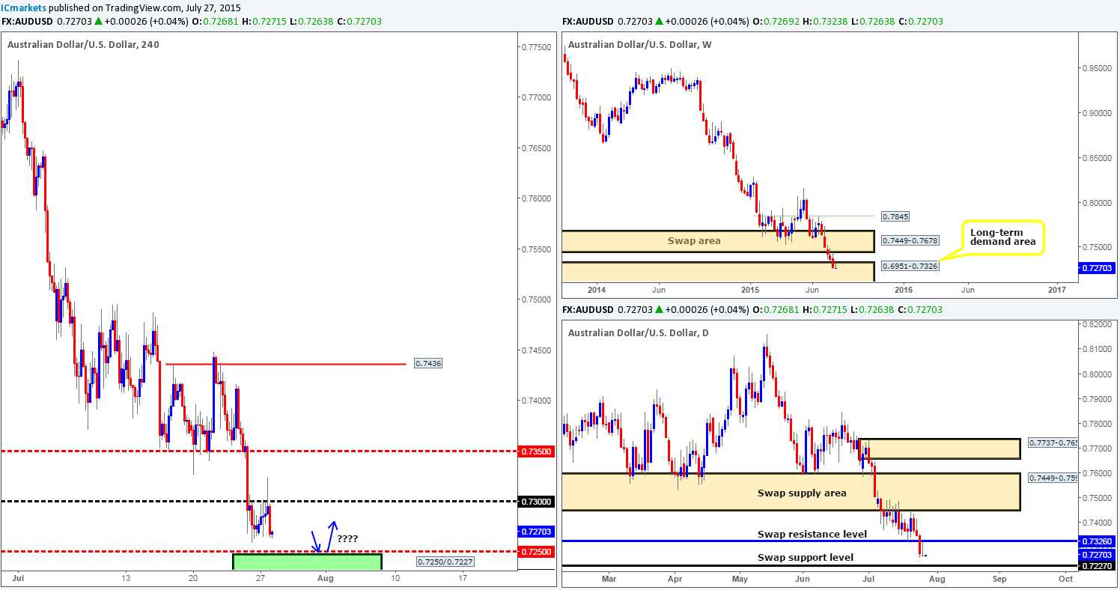Open the ICmarkets publisher link
Viewport: 1120px width, 590px height.
click(24, 7)
